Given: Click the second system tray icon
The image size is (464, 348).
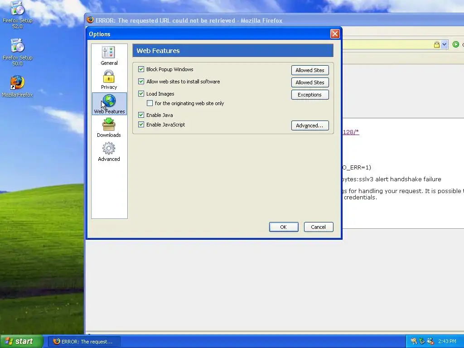Looking at the screenshot, I should [x=422, y=342].
